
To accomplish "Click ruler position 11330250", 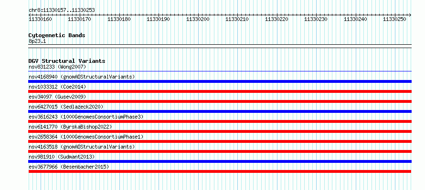I will click(395, 19).
